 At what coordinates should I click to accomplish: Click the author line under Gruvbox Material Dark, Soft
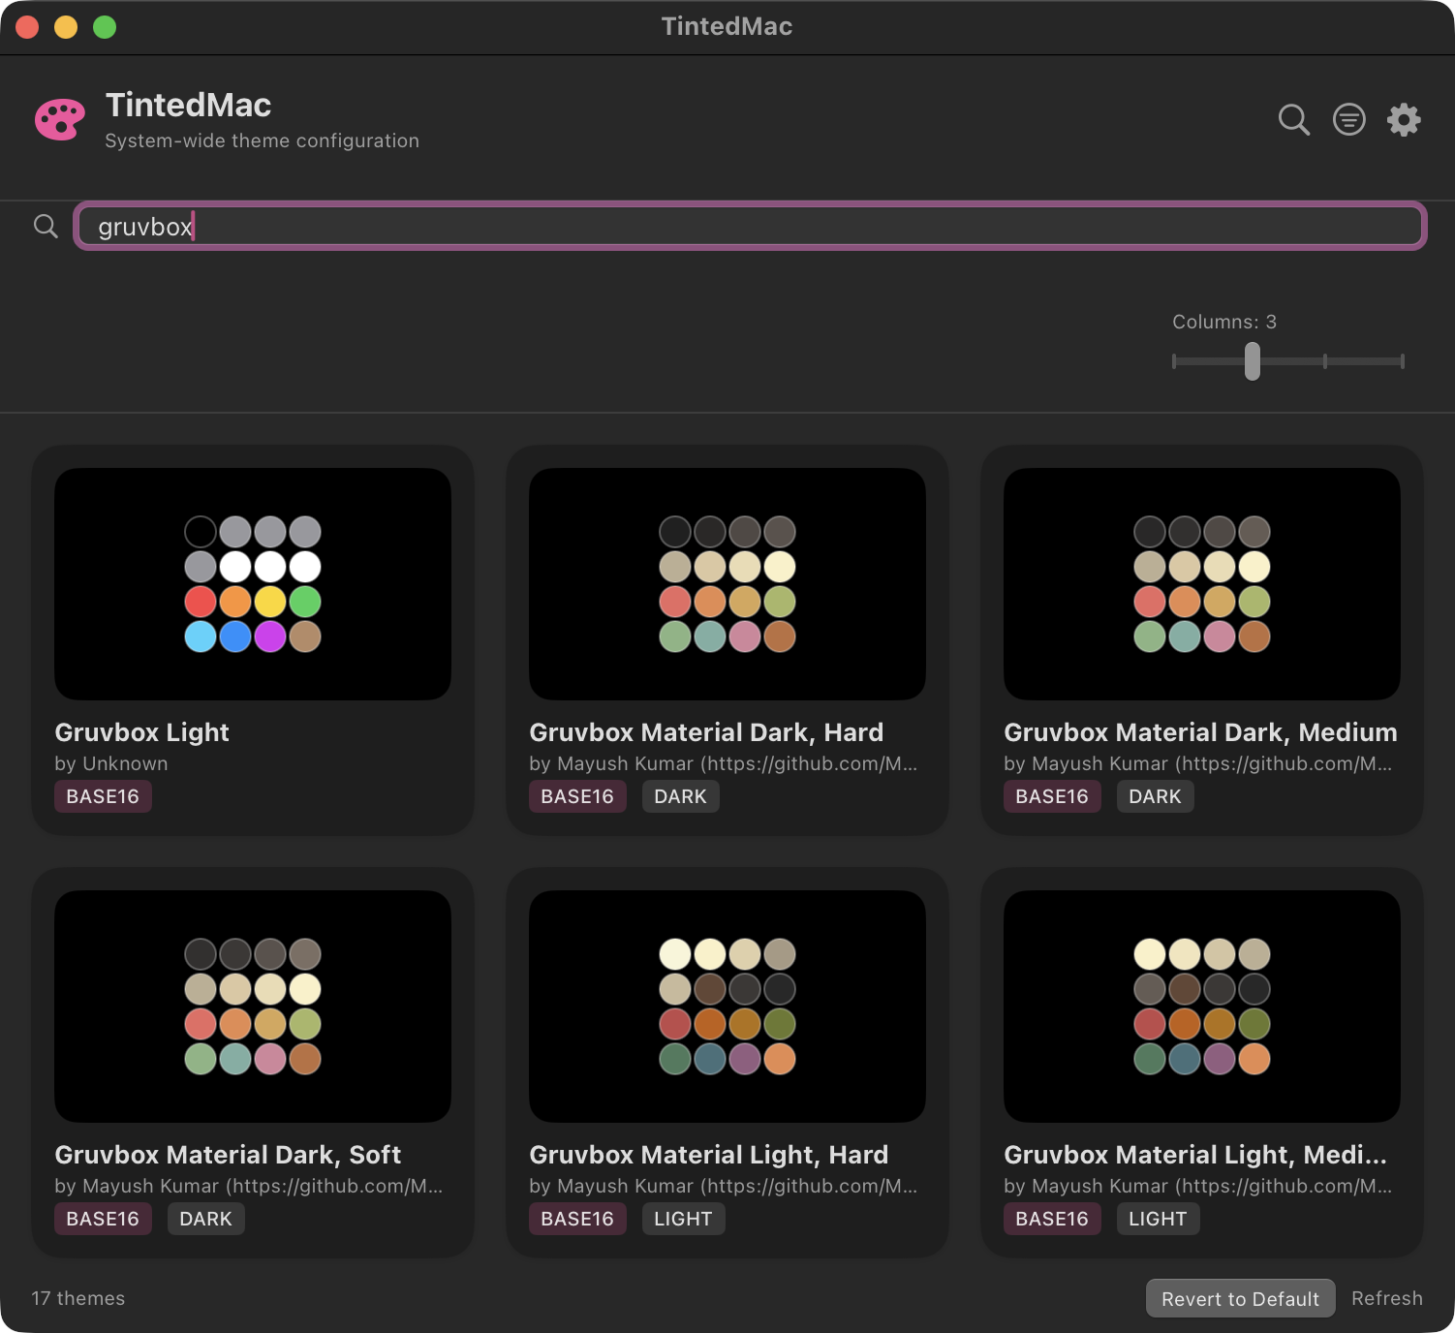coord(249,1186)
